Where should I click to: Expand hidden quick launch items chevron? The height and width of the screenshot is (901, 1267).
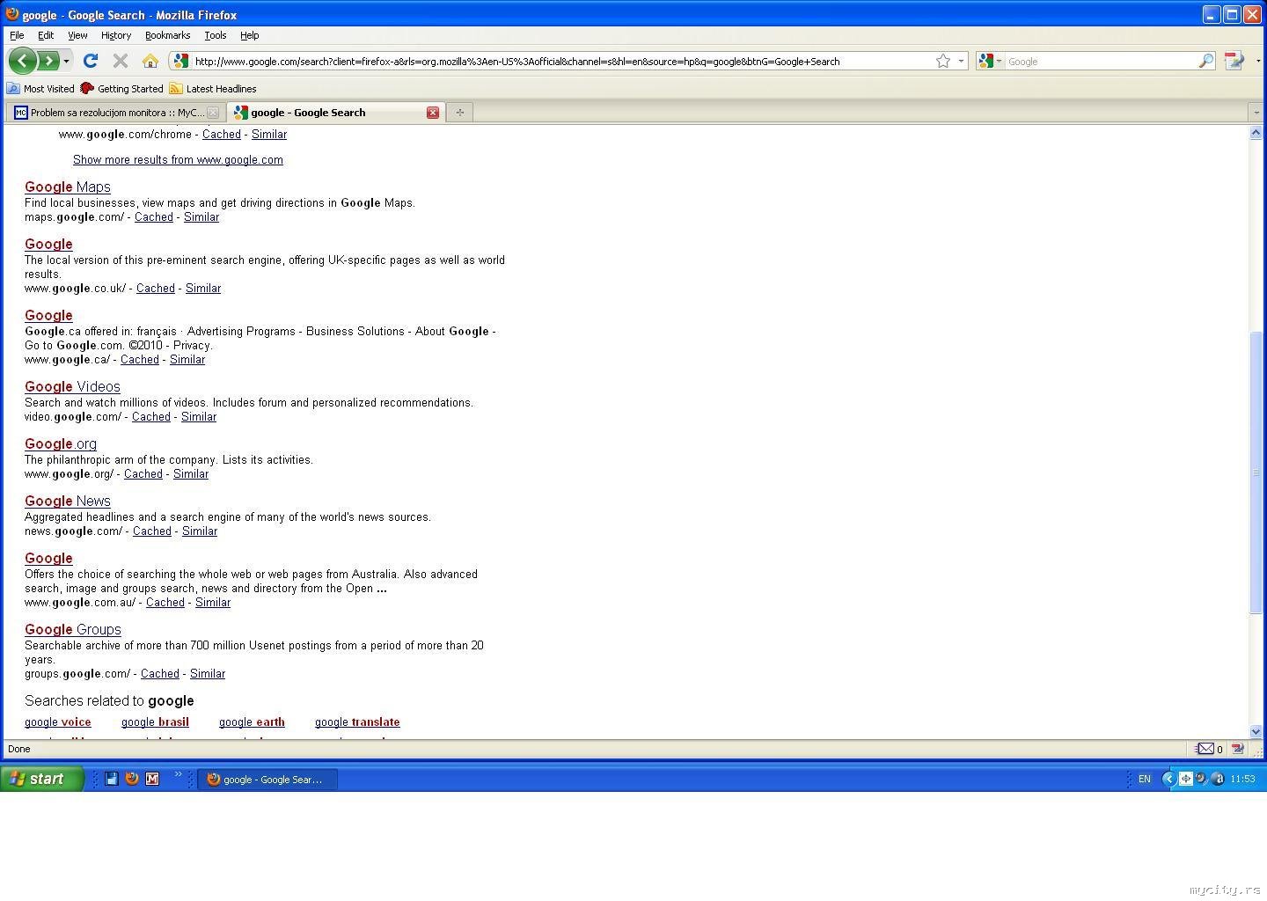click(178, 774)
